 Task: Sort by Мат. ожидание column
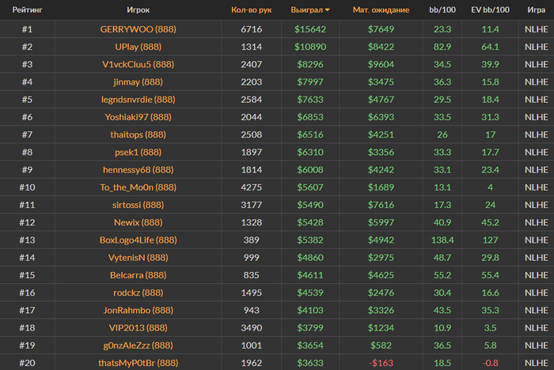coord(381,10)
